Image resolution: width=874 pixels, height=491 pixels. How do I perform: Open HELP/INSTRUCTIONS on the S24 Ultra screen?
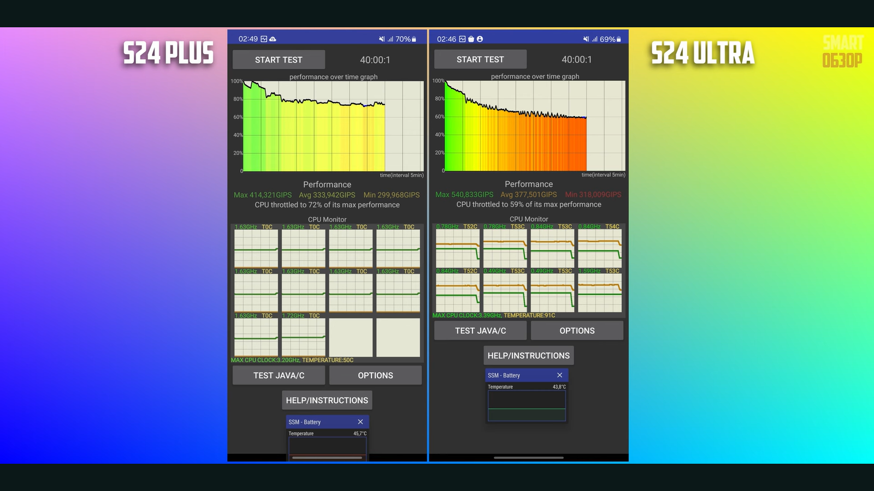528,356
